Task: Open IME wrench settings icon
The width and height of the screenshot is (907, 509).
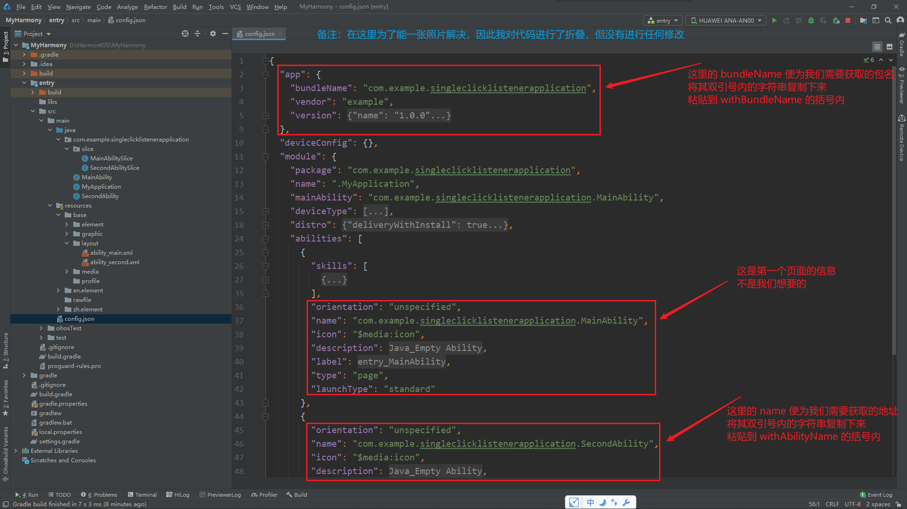Action: [x=626, y=502]
